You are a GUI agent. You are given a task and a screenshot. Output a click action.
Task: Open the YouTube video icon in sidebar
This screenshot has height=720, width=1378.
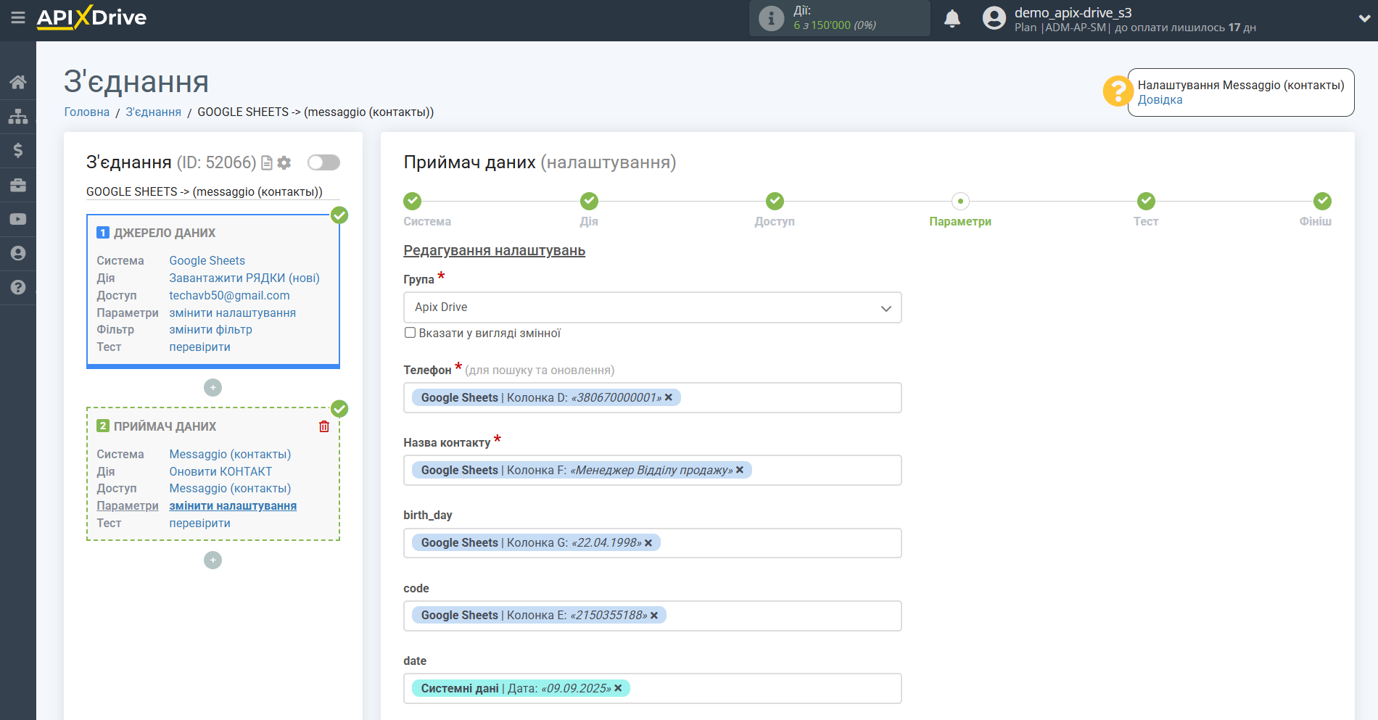(x=18, y=219)
